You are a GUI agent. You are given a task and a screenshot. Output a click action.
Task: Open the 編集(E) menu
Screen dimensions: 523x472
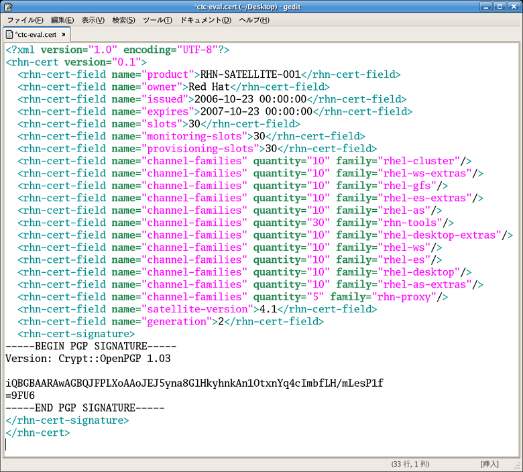click(x=62, y=20)
